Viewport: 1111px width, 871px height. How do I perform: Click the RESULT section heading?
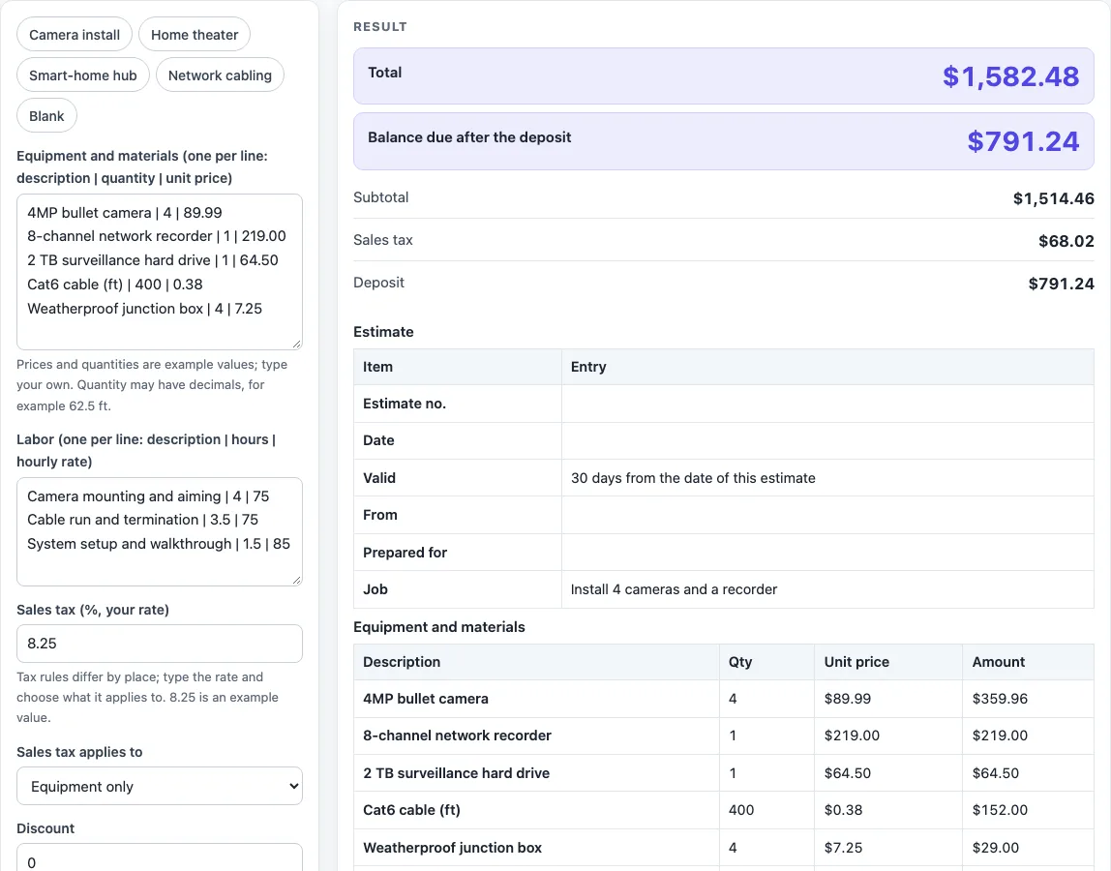pyautogui.click(x=380, y=27)
